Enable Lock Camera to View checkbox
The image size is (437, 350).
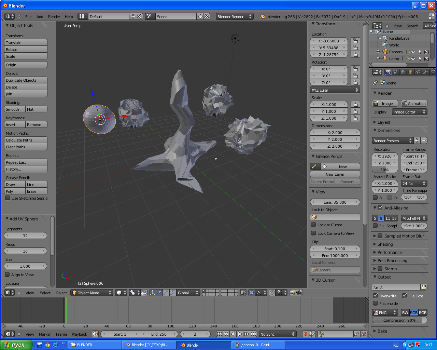point(313,233)
